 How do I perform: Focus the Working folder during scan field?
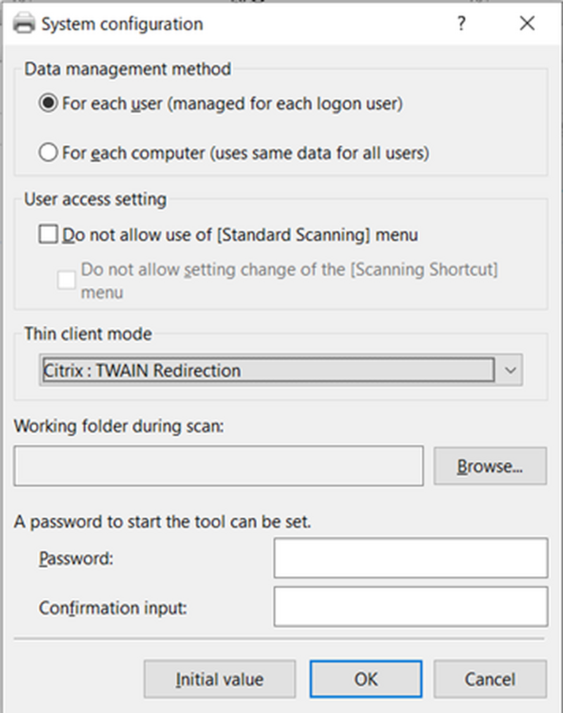pos(218,466)
